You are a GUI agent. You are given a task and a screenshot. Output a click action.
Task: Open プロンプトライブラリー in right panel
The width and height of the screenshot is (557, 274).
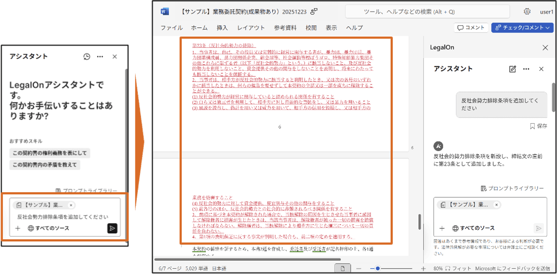[x=512, y=188]
